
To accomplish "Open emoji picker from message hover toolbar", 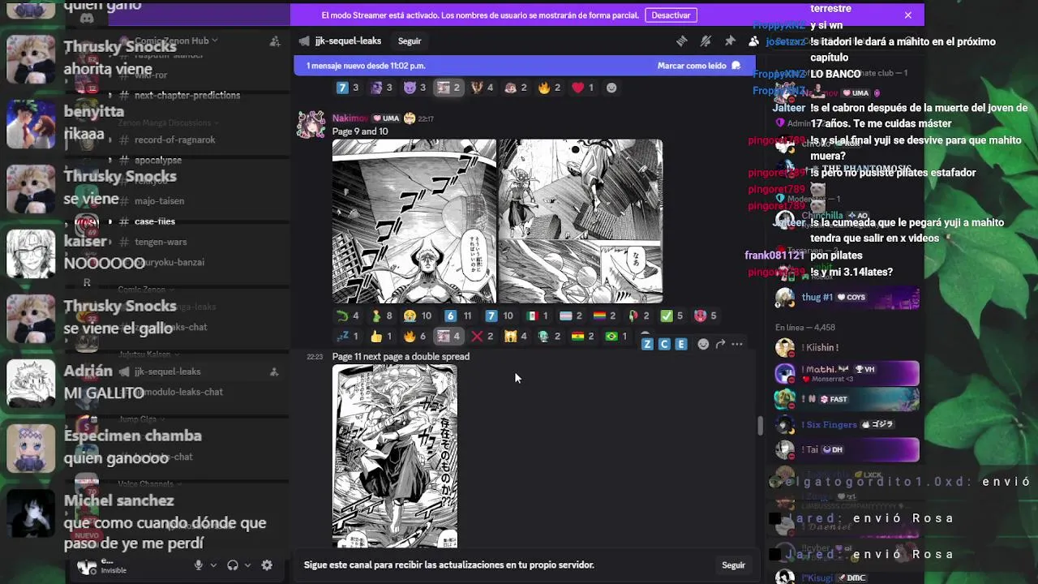I will tap(703, 344).
